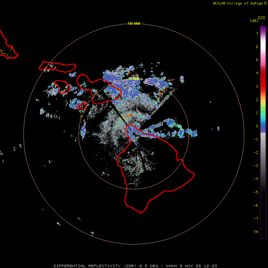The height and width of the screenshot is (268, 268).
Task: Click the Differential Reflectivity product caption
Action: pyautogui.click(x=135, y=266)
